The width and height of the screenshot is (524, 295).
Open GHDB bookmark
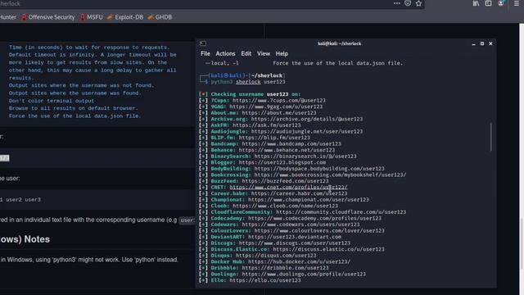tap(160, 17)
